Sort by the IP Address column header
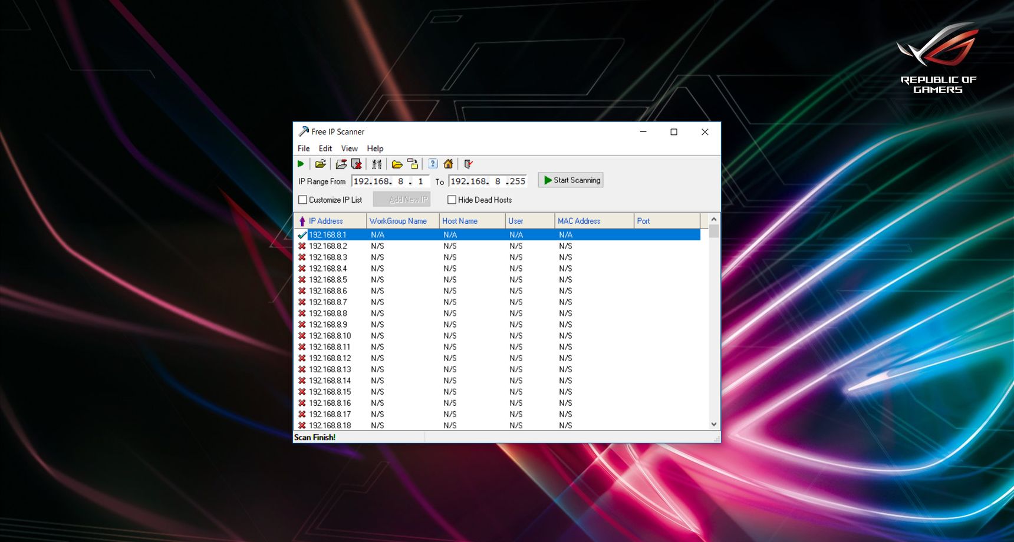This screenshot has width=1014, height=542. click(x=330, y=221)
